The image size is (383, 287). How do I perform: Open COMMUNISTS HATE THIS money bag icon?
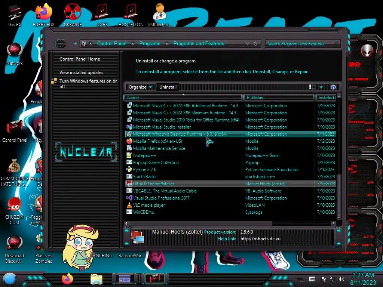pos(15,172)
